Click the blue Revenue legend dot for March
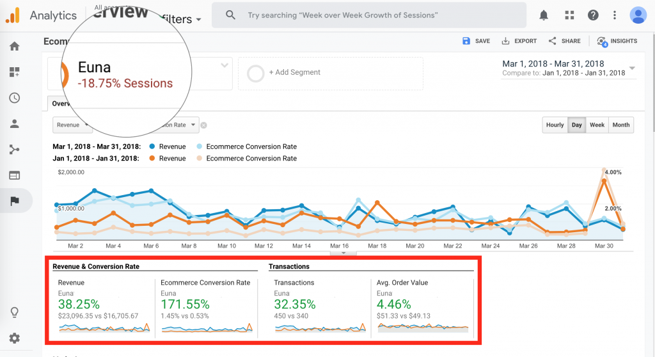Screen dimensions: 655x357 [152, 147]
